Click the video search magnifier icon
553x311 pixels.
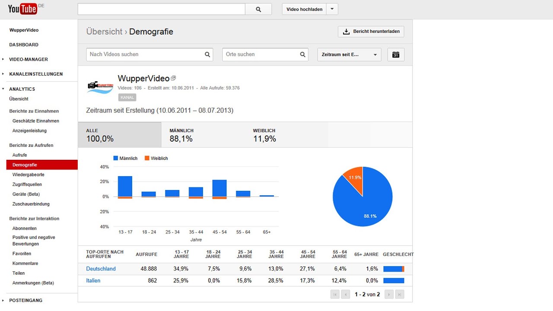click(x=207, y=54)
